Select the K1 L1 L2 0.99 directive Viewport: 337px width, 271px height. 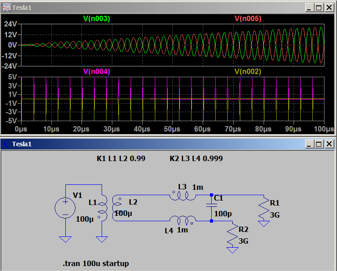tap(121, 159)
